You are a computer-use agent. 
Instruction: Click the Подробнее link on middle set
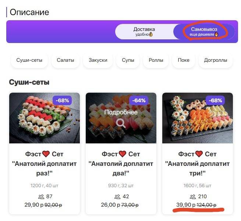click(x=121, y=112)
